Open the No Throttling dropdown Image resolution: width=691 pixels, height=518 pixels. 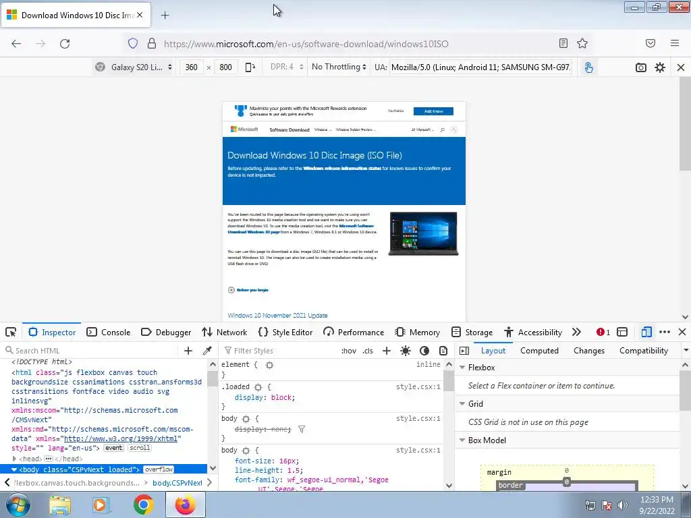pyautogui.click(x=339, y=67)
